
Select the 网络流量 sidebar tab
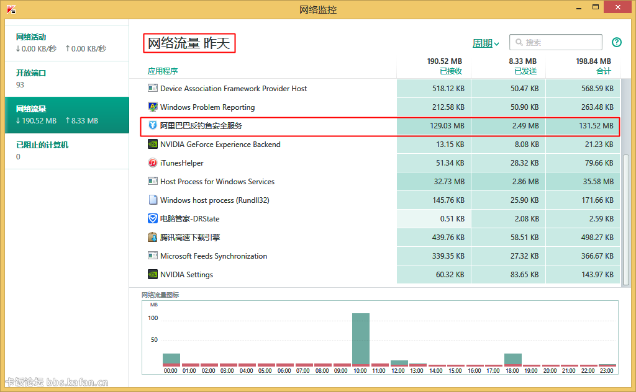[67, 115]
